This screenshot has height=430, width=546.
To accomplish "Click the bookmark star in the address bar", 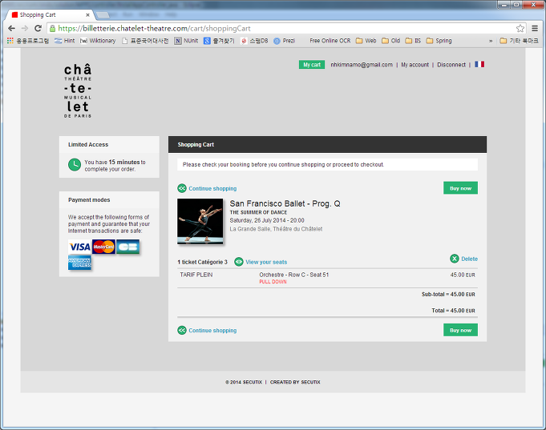I will coord(520,28).
